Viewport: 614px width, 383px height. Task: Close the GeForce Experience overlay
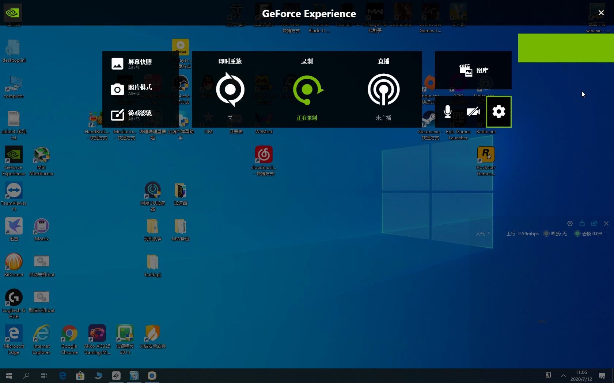[x=601, y=13]
